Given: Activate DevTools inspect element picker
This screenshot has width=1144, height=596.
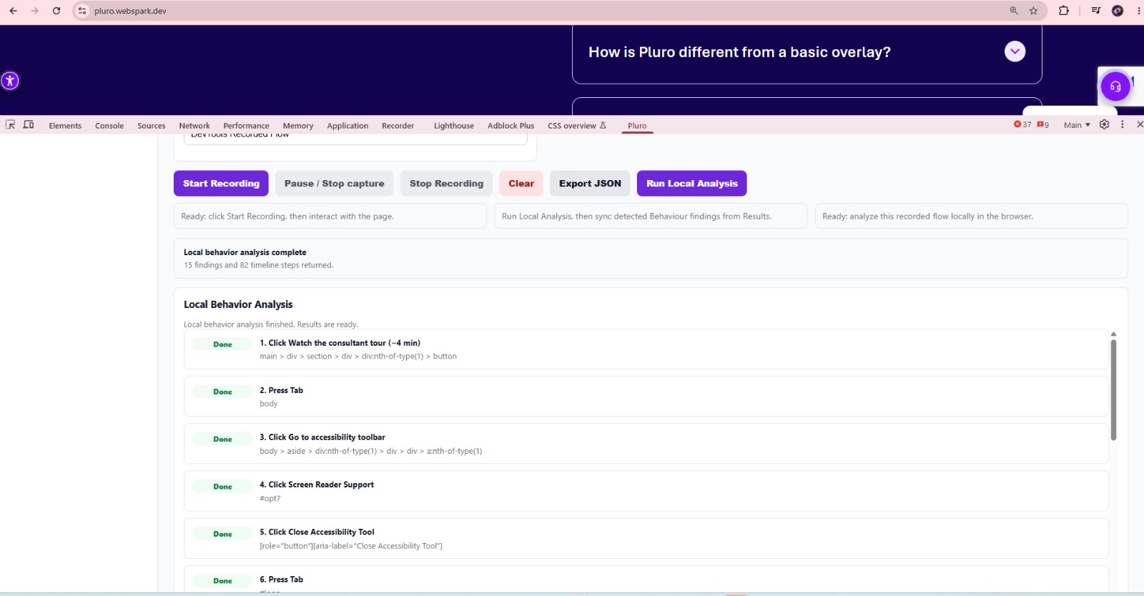Looking at the screenshot, I should 10,124.
